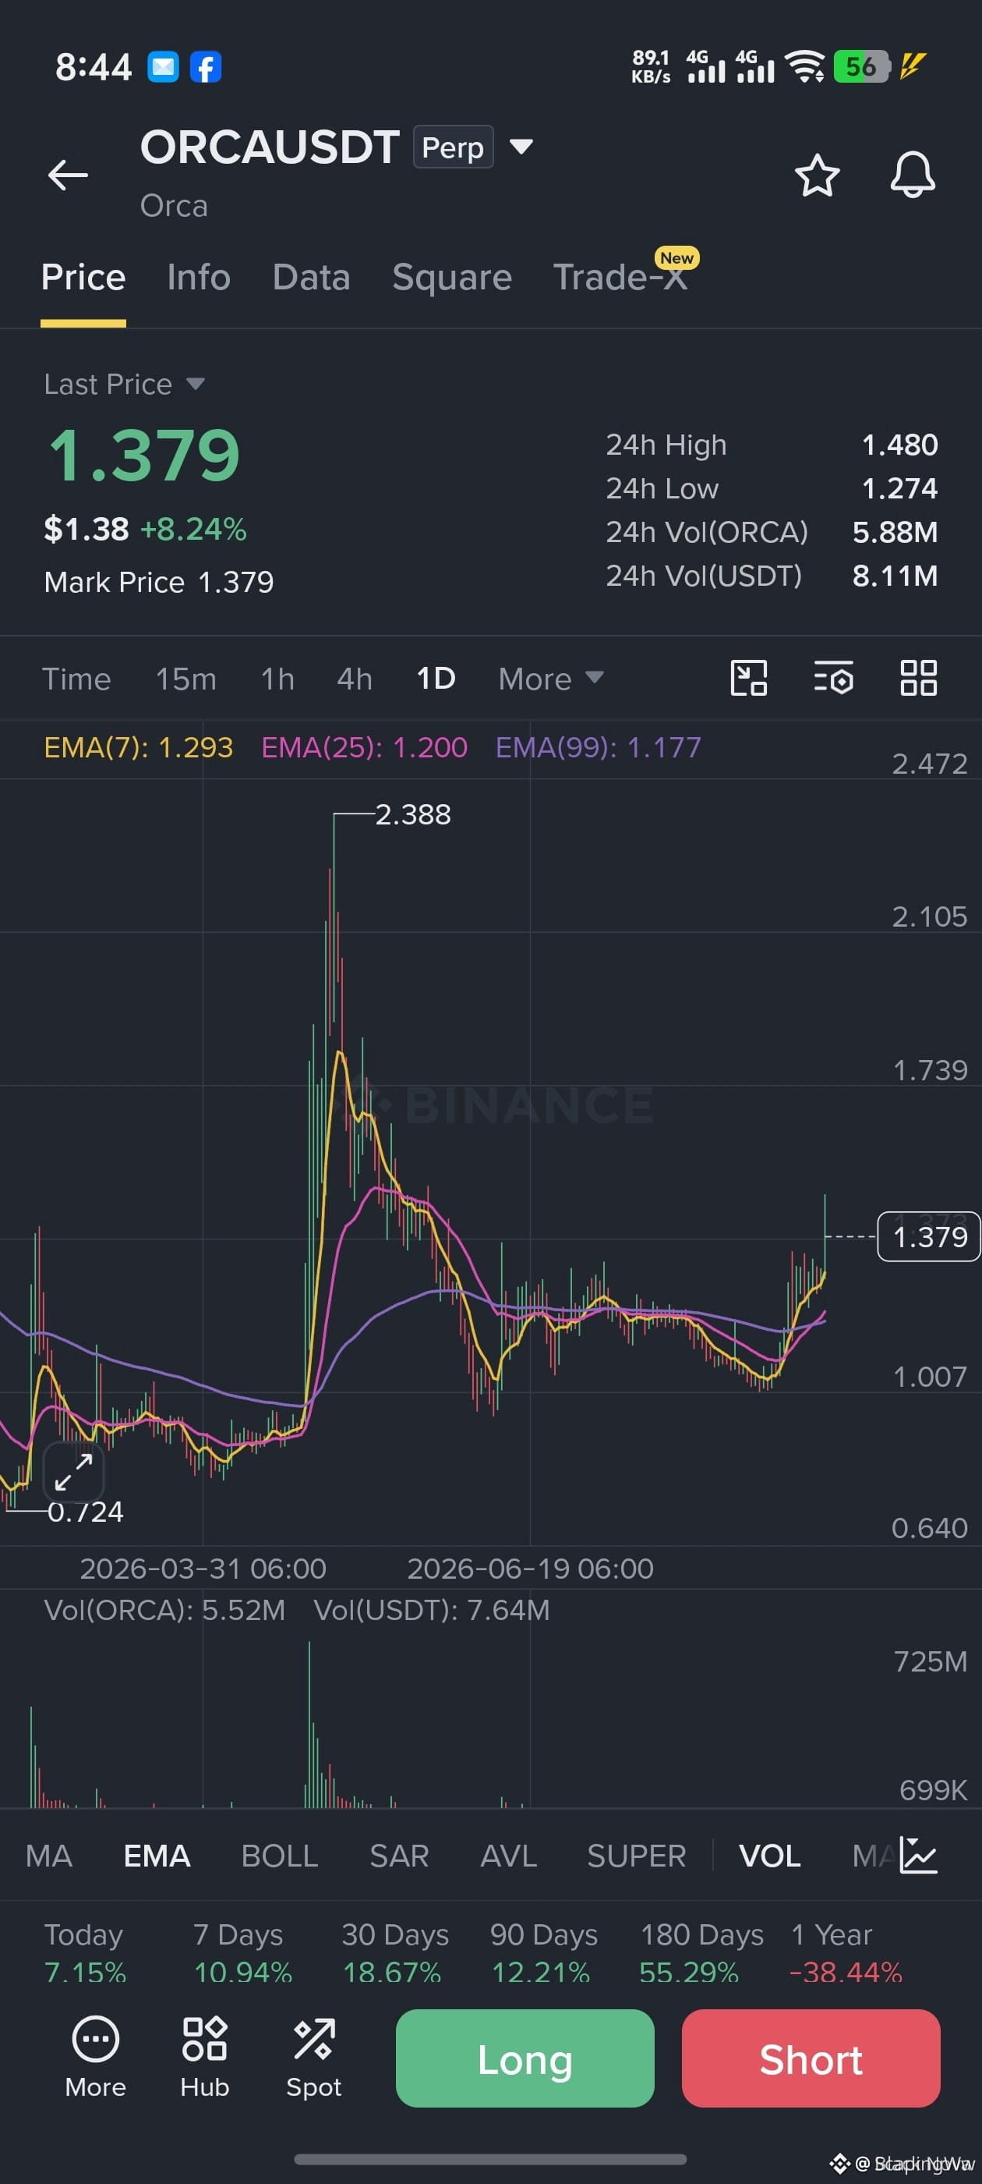Tap the large 1.379 last price
This screenshot has width=982, height=2184.
pos(144,456)
